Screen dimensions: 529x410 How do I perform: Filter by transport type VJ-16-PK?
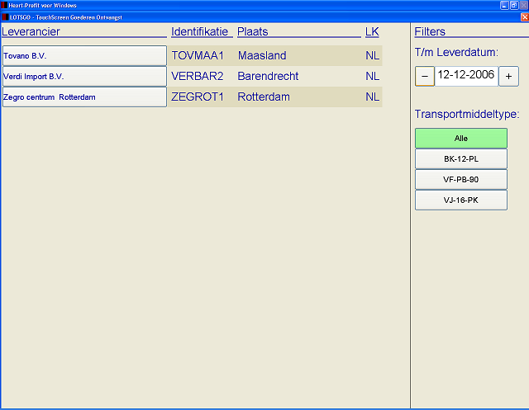[x=461, y=200]
